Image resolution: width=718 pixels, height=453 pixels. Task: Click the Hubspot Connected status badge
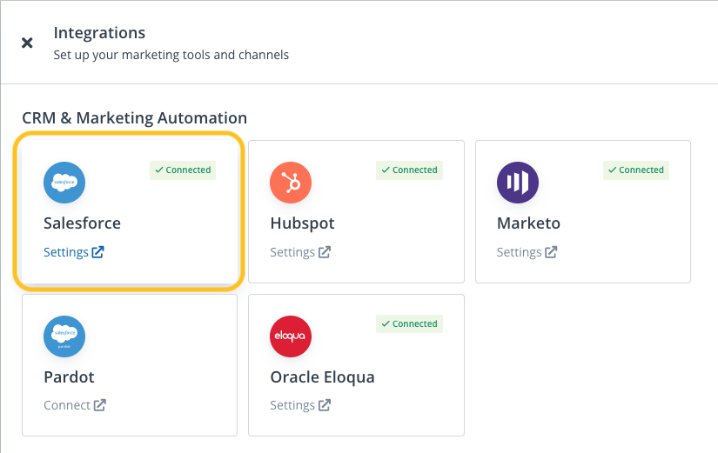click(409, 170)
